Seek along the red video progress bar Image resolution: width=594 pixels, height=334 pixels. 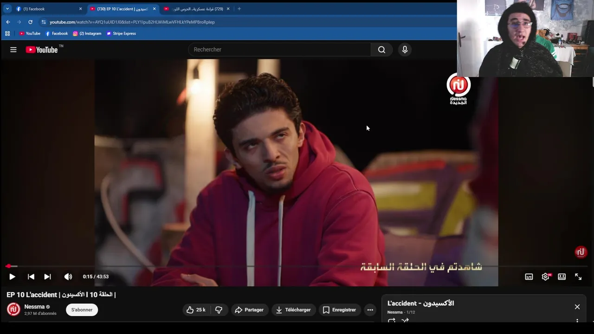[x=297, y=266]
